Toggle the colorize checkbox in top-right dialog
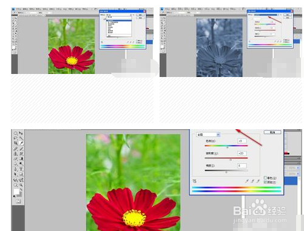 pos(284,40)
